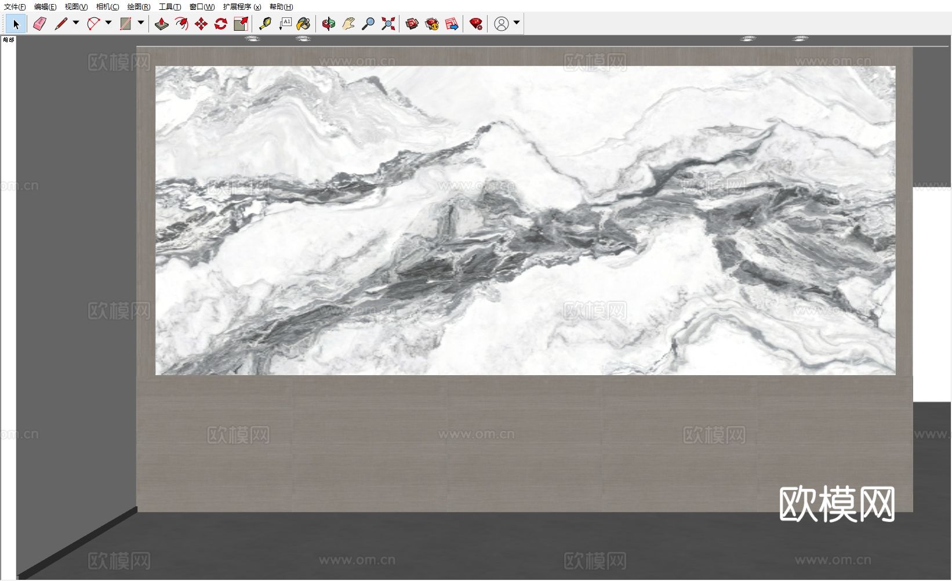Screen dimensions: 952x581
Task: Click the wood panel below the marble
Action: pyautogui.click(x=525, y=444)
